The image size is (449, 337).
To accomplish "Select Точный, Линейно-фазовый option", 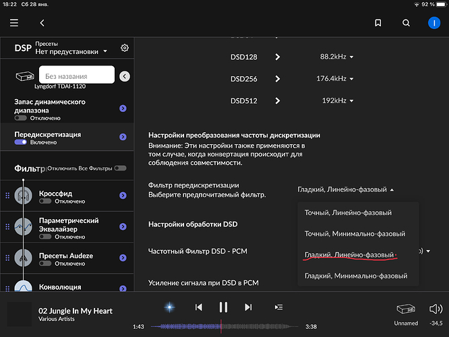I will [358, 213].
